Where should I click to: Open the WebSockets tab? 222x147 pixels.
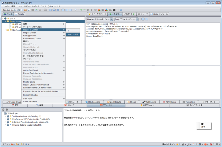[x=149, y=102]
